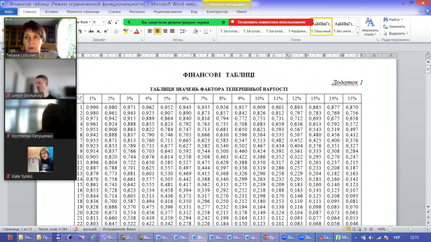431x242 pixels.
Task: Align text to the left
Action: 150,32
